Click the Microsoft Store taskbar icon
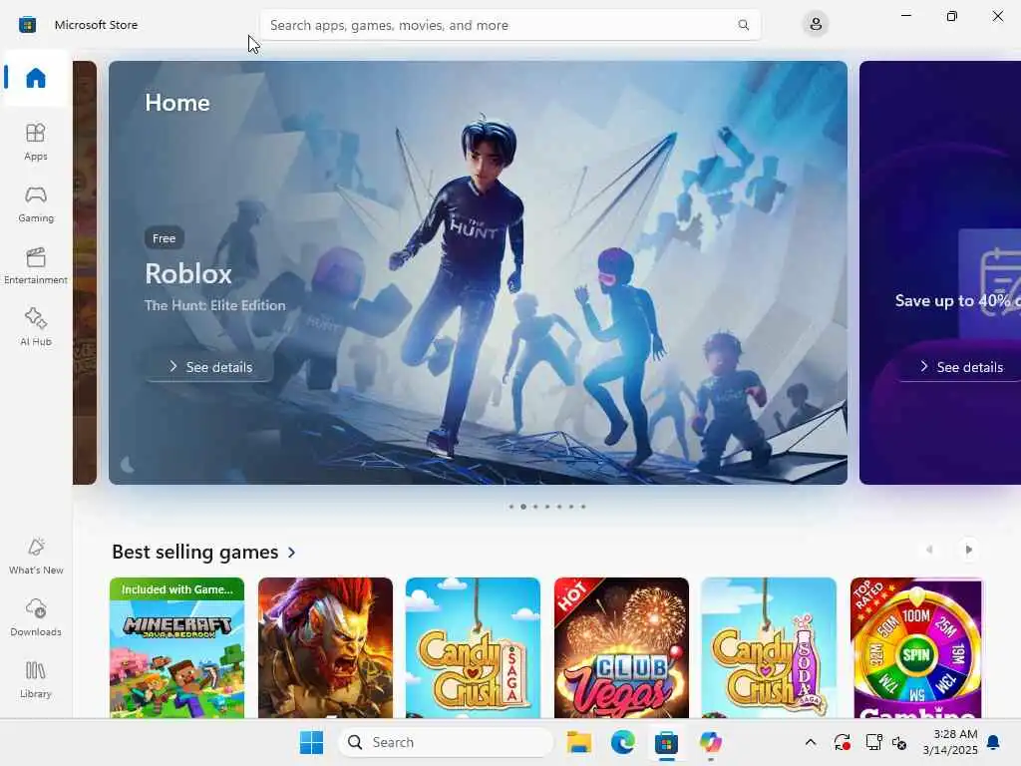Viewport: 1021px width, 766px height. coord(666,742)
